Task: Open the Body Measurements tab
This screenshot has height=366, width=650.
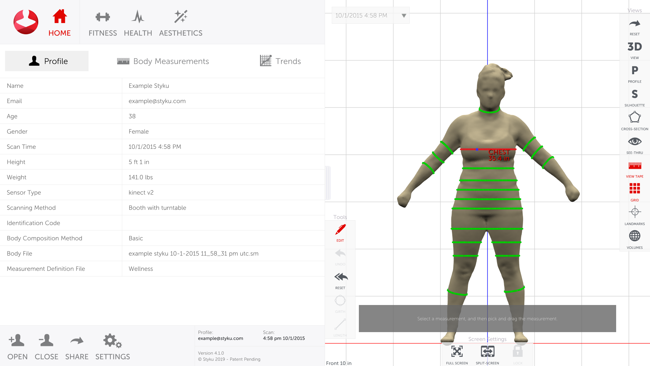Action: [163, 61]
